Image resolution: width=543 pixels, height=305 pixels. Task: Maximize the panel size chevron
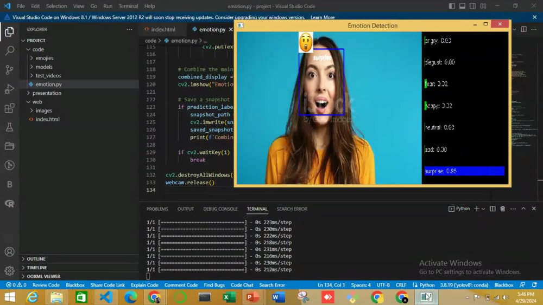[x=523, y=209]
